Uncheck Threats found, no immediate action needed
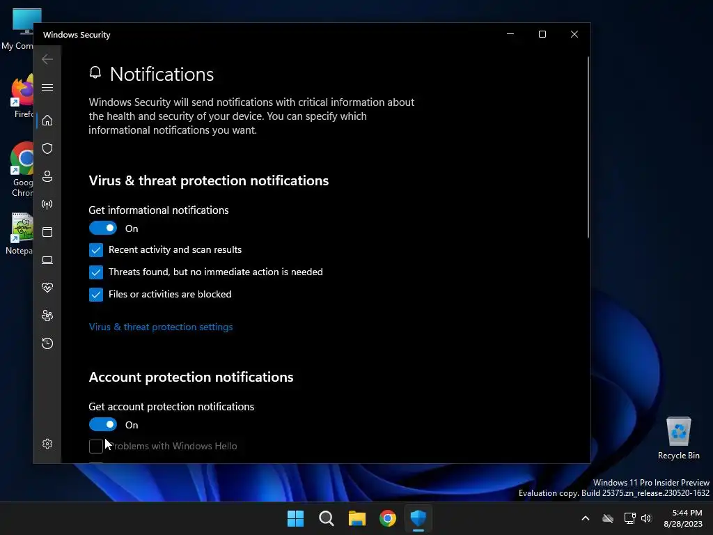Screen dimensions: 713x535 coord(96,272)
